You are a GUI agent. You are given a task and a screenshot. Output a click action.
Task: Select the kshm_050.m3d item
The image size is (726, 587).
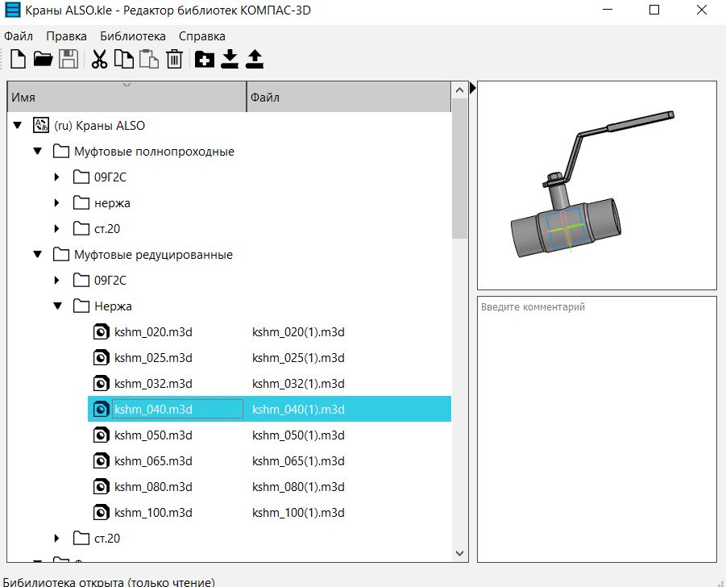click(x=153, y=435)
